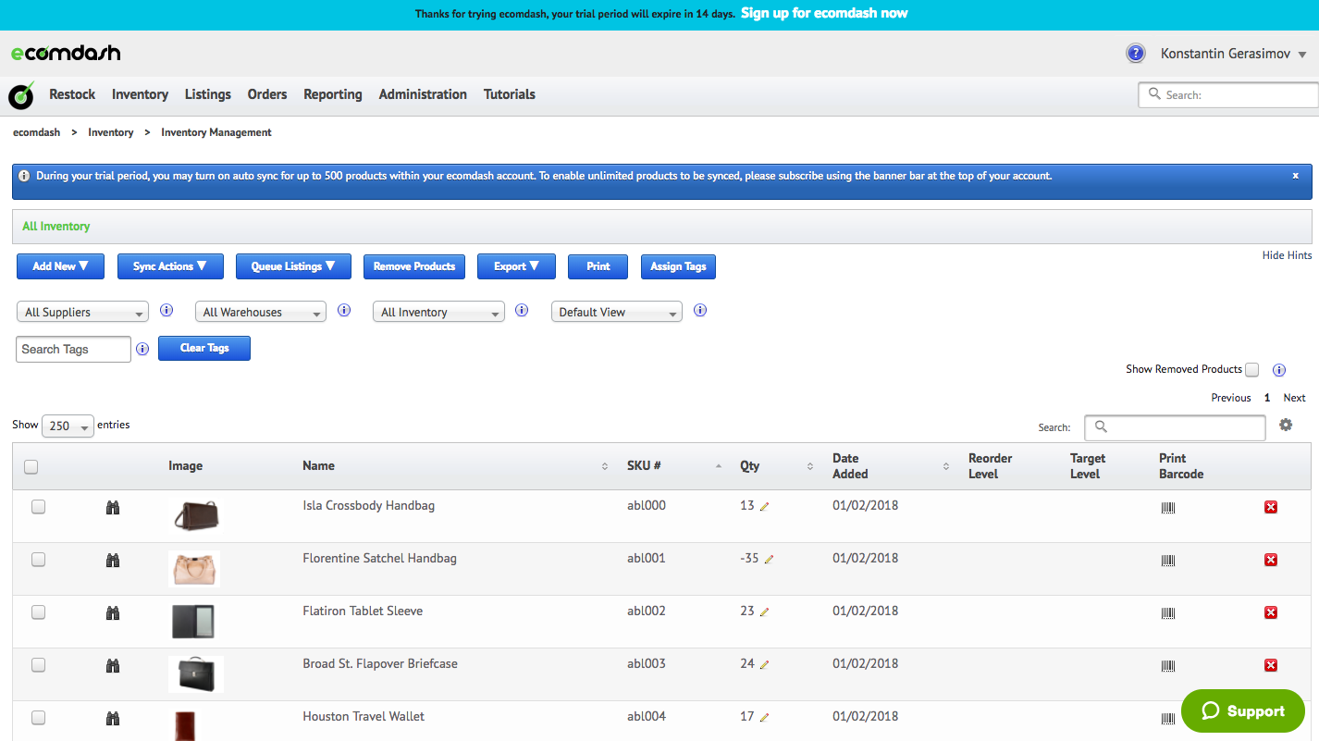This screenshot has width=1319, height=741.
Task: Select checkbox for Flatiron Tablet Sleeve row
Action: pos(38,612)
